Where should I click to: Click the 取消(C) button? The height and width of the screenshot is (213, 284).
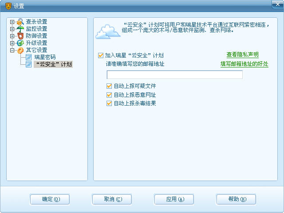point(112,199)
